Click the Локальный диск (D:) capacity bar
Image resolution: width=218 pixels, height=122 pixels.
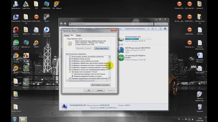pos(138,39)
